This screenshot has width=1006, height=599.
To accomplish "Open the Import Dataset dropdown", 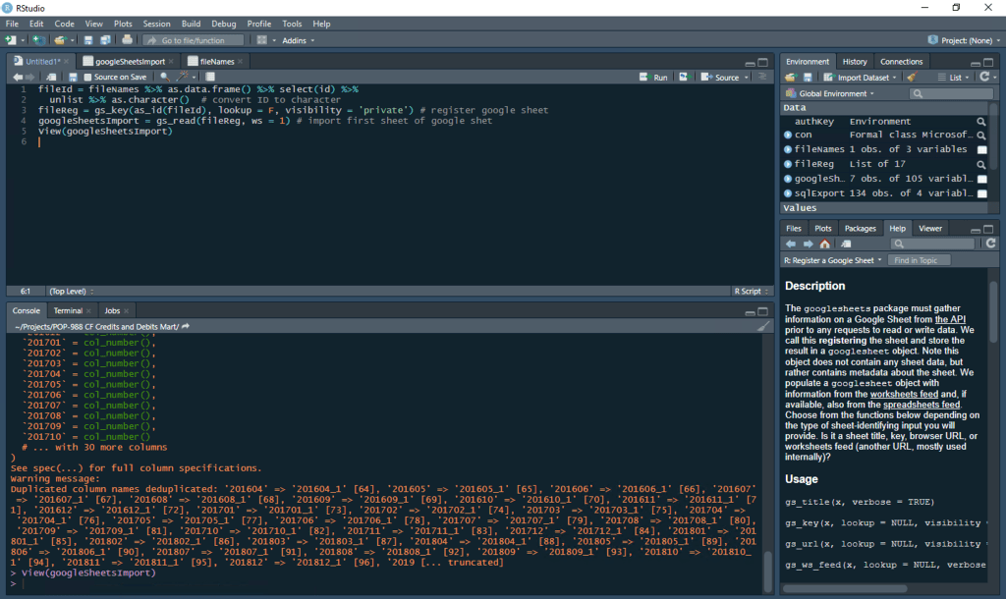I will coord(862,77).
